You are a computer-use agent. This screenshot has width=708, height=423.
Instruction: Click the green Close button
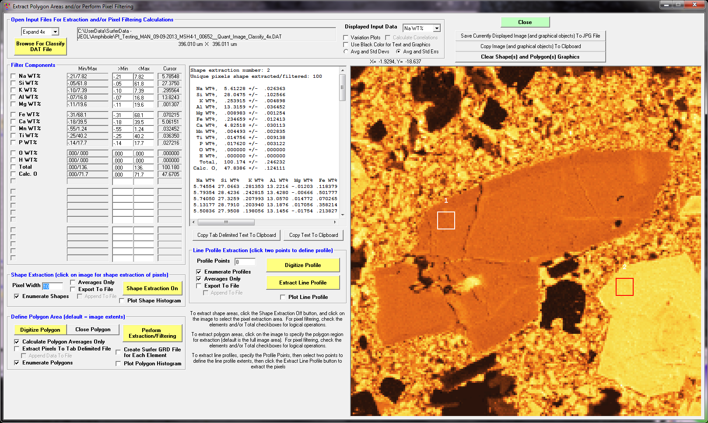(x=525, y=22)
